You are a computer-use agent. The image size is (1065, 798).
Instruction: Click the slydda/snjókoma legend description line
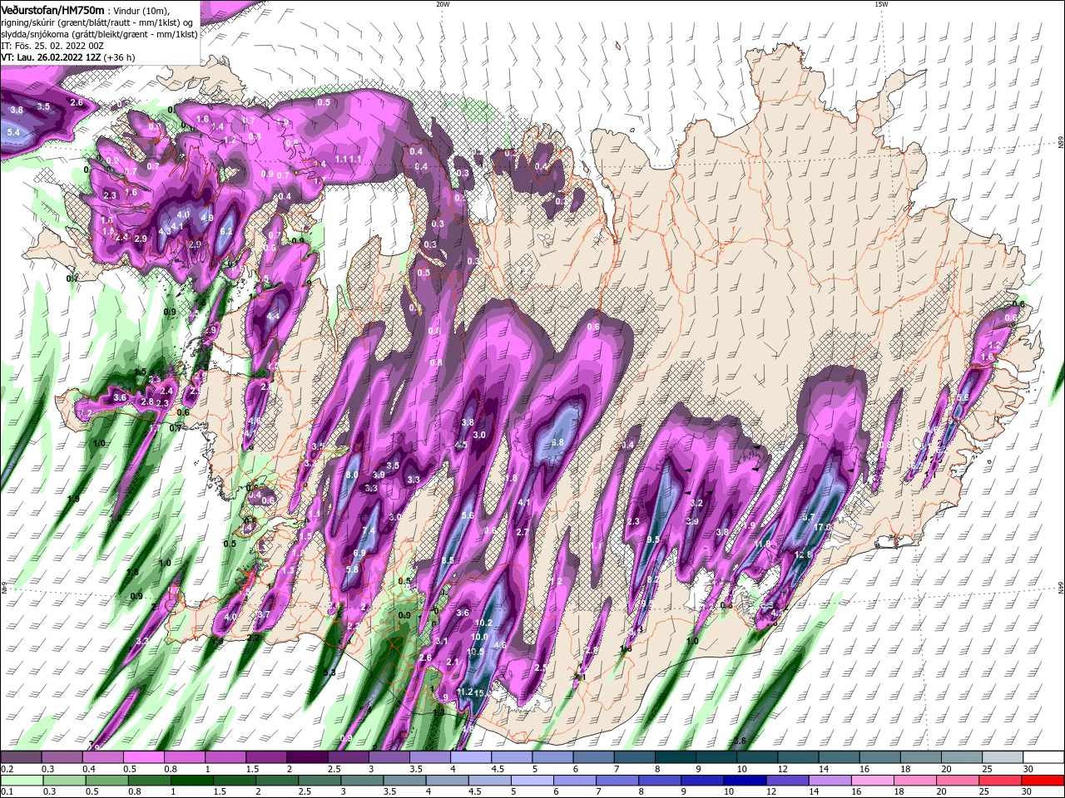pos(99,34)
